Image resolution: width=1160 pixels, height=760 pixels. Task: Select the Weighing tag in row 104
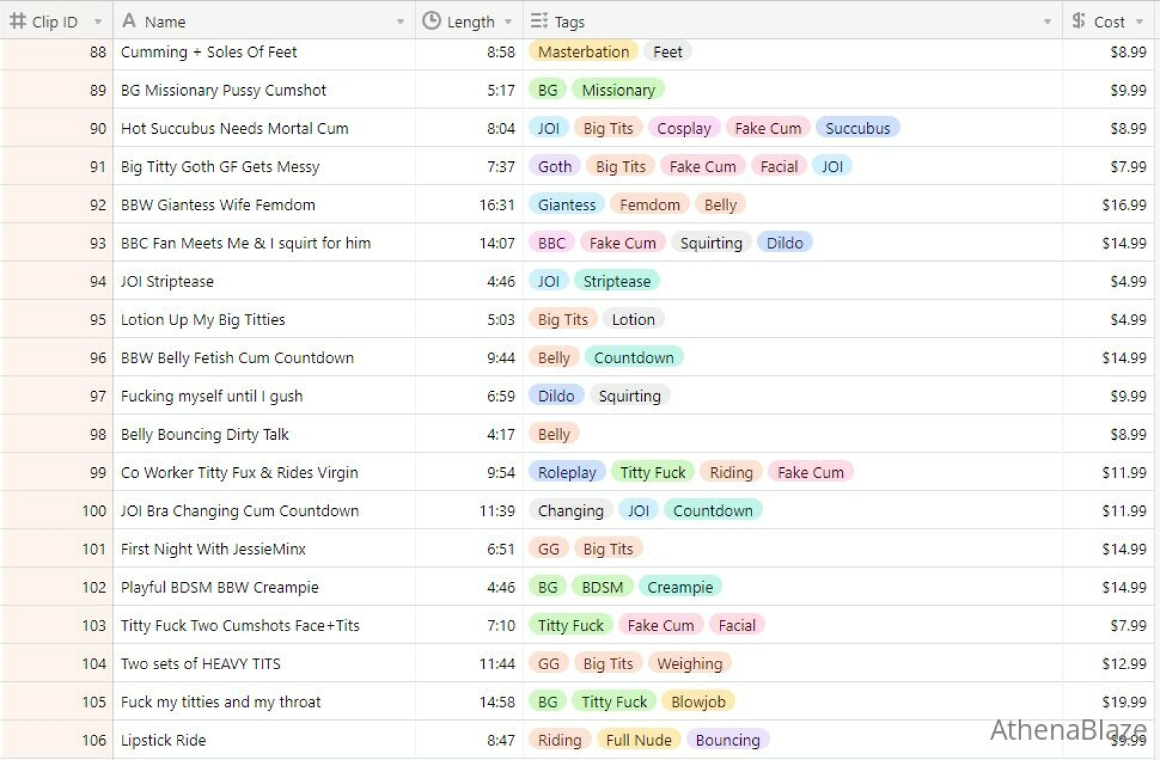point(689,664)
